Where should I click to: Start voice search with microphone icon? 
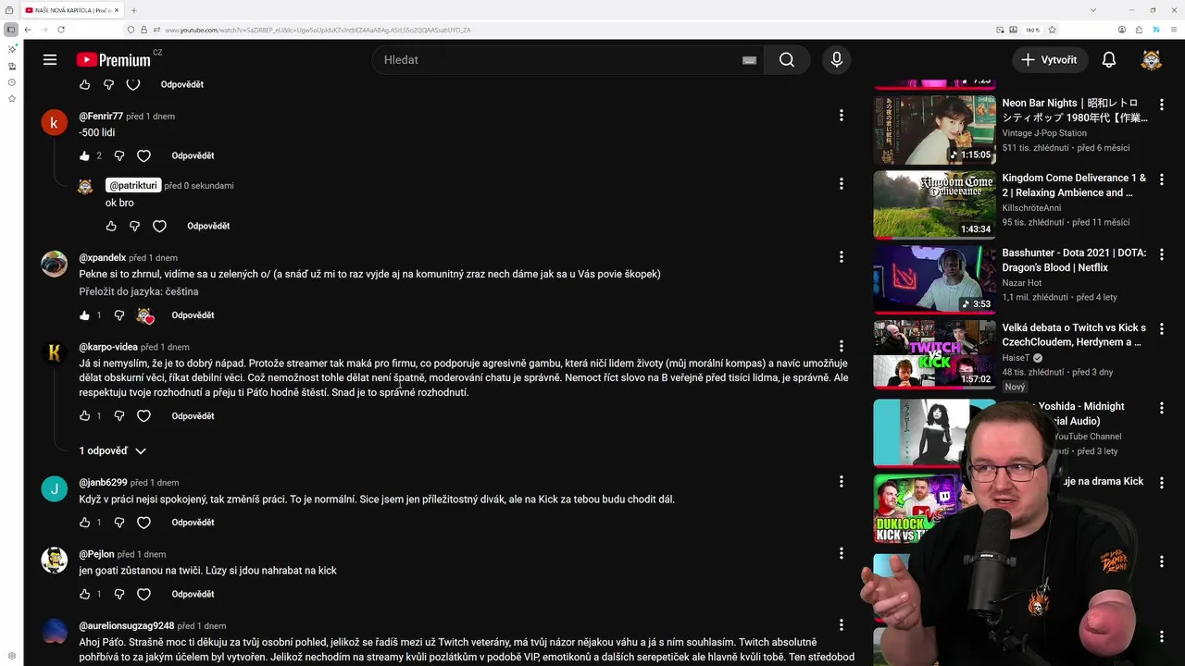(x=837, y=59)
